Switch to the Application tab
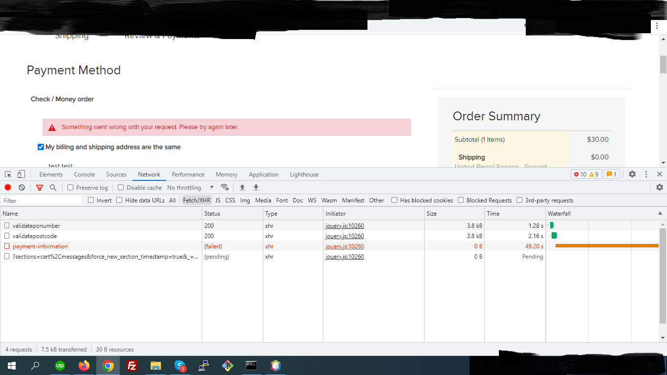The width and height of the screenshot is (667, 375). tap(263, 175)
